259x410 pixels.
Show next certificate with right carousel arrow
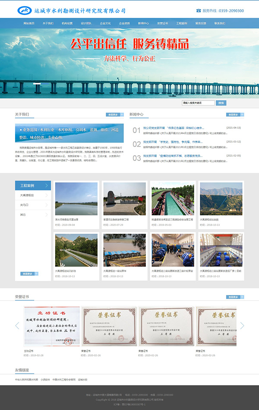[x=242, y=325]
